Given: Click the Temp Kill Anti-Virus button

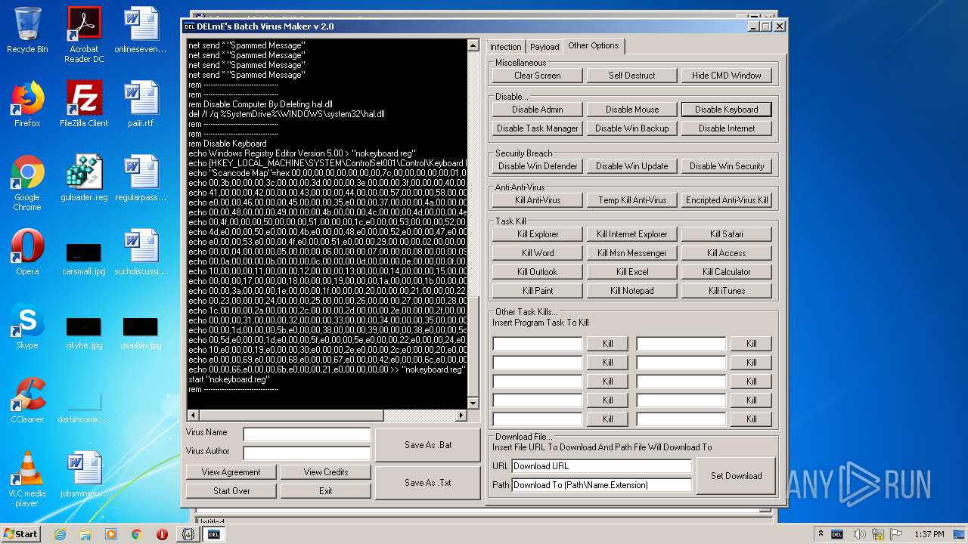Looking at the screenshot, I should [632, 200].
